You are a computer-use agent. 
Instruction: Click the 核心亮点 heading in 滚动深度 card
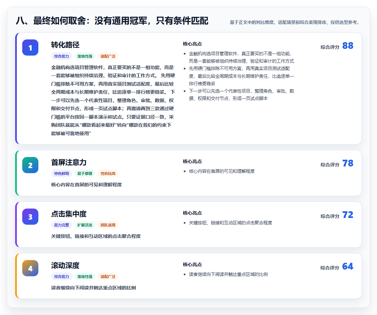(x=192, y=264)
